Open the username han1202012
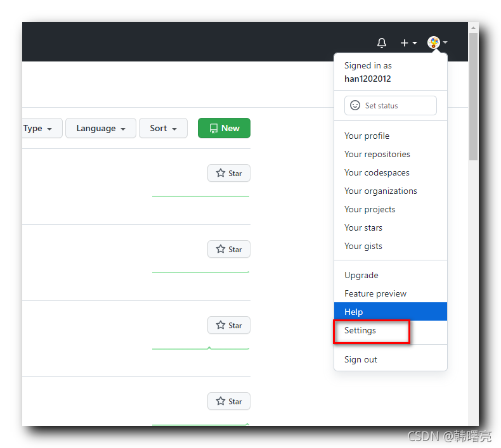 click(x=367, y=79)
